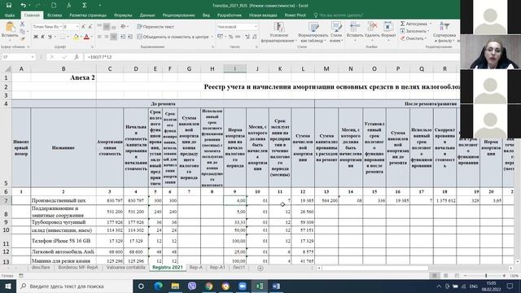Decrease font size with the smaller A icon

click(x=90, y=27)
